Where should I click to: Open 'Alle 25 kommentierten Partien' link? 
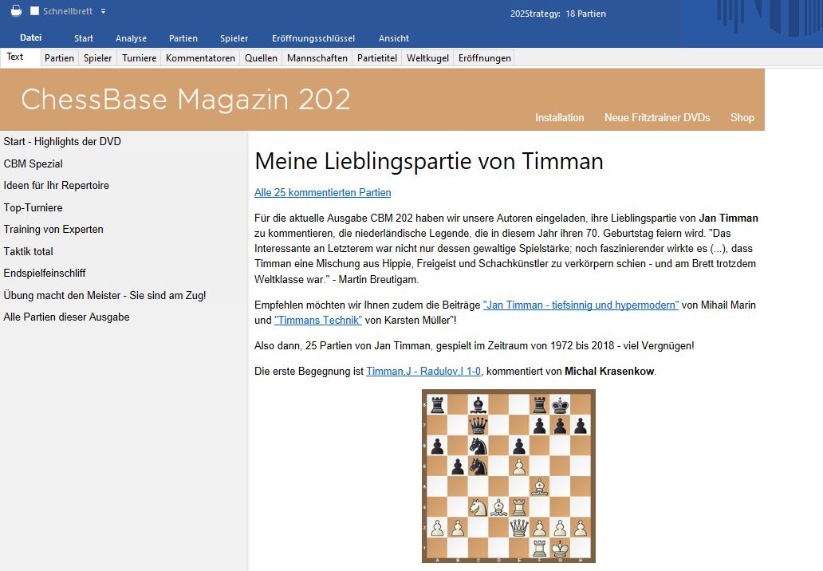[x=322, y=192]
